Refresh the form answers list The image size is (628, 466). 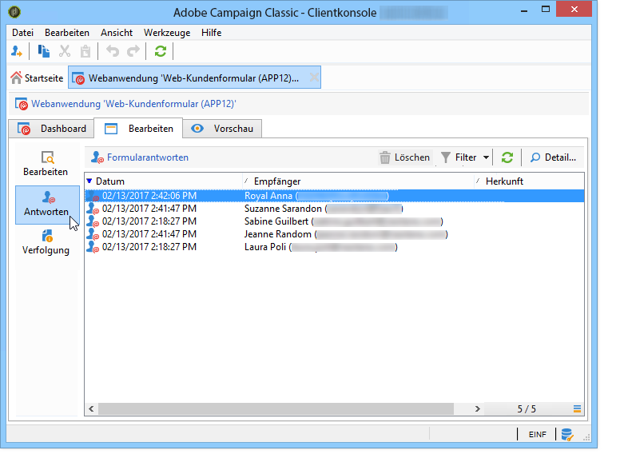(x=507, y=157)
